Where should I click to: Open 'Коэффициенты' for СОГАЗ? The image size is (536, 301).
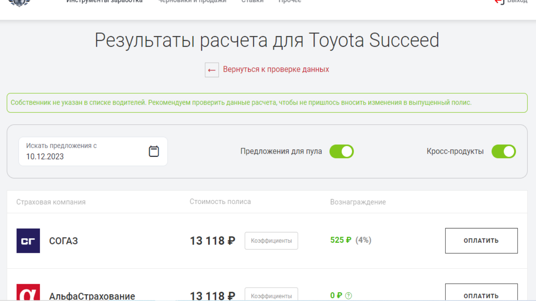tap(271, 241)
